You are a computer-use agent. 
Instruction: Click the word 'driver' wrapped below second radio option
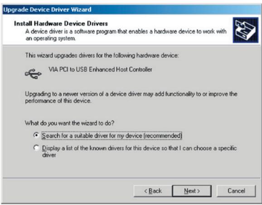pyautogui.click(x=49, y=155)
